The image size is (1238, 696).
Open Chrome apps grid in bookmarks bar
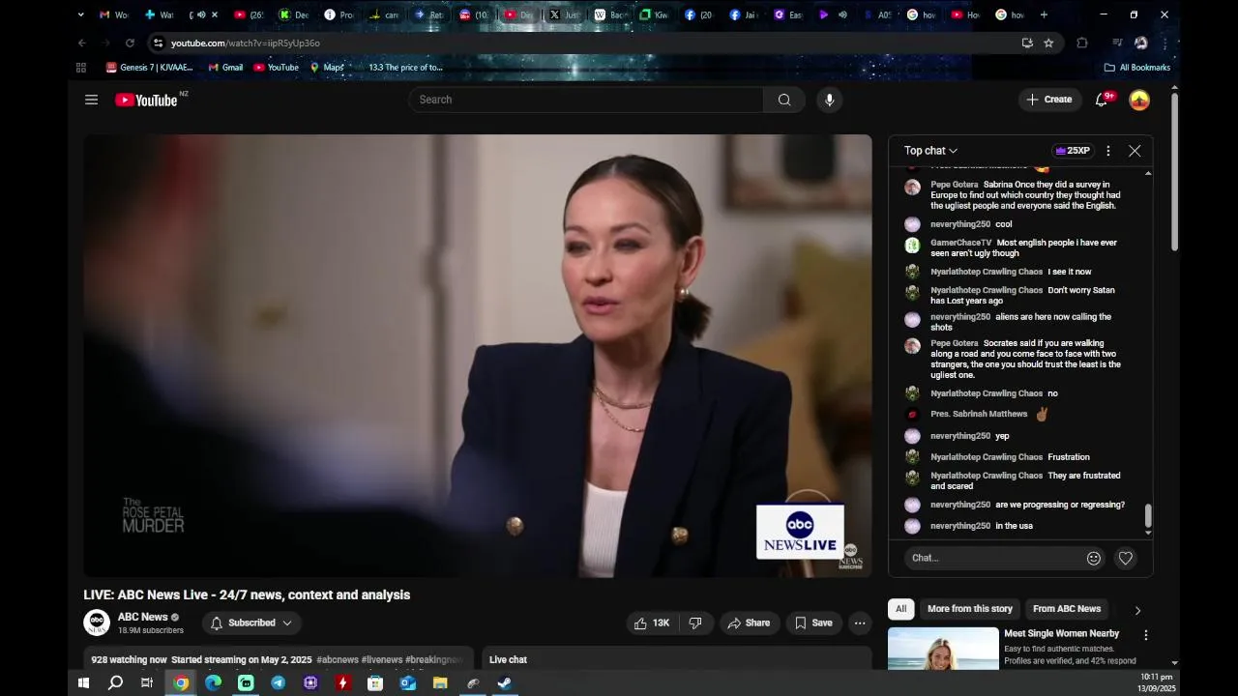pyautogui.click(x=81, y=68)
